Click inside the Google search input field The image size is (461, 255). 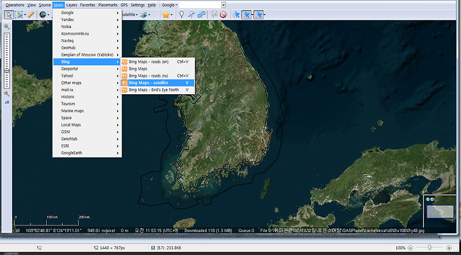[200, 5]
